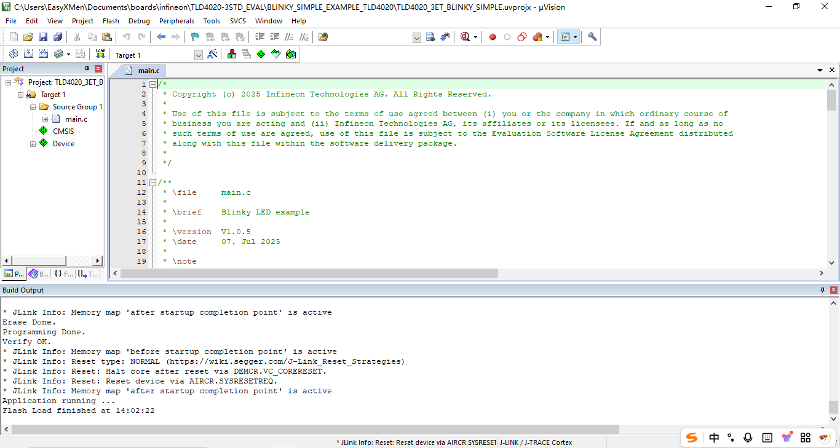
Task: Collapse the Source Group 1 tree node
Action: click(x=33, y=107)
